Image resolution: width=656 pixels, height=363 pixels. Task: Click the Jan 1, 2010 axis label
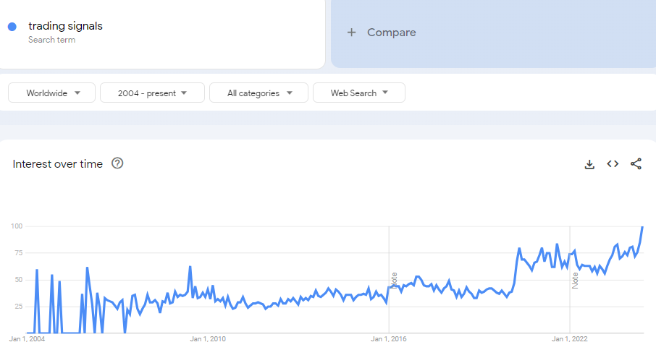point(208,338)
